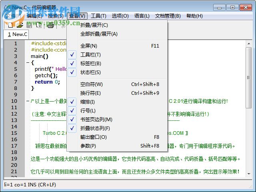The image size is (256, 192).
Task: Click the main() code text
Action: (x=40, y=56)
